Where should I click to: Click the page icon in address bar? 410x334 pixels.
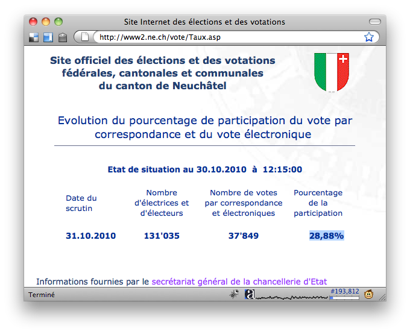click(x=85, y=37)
